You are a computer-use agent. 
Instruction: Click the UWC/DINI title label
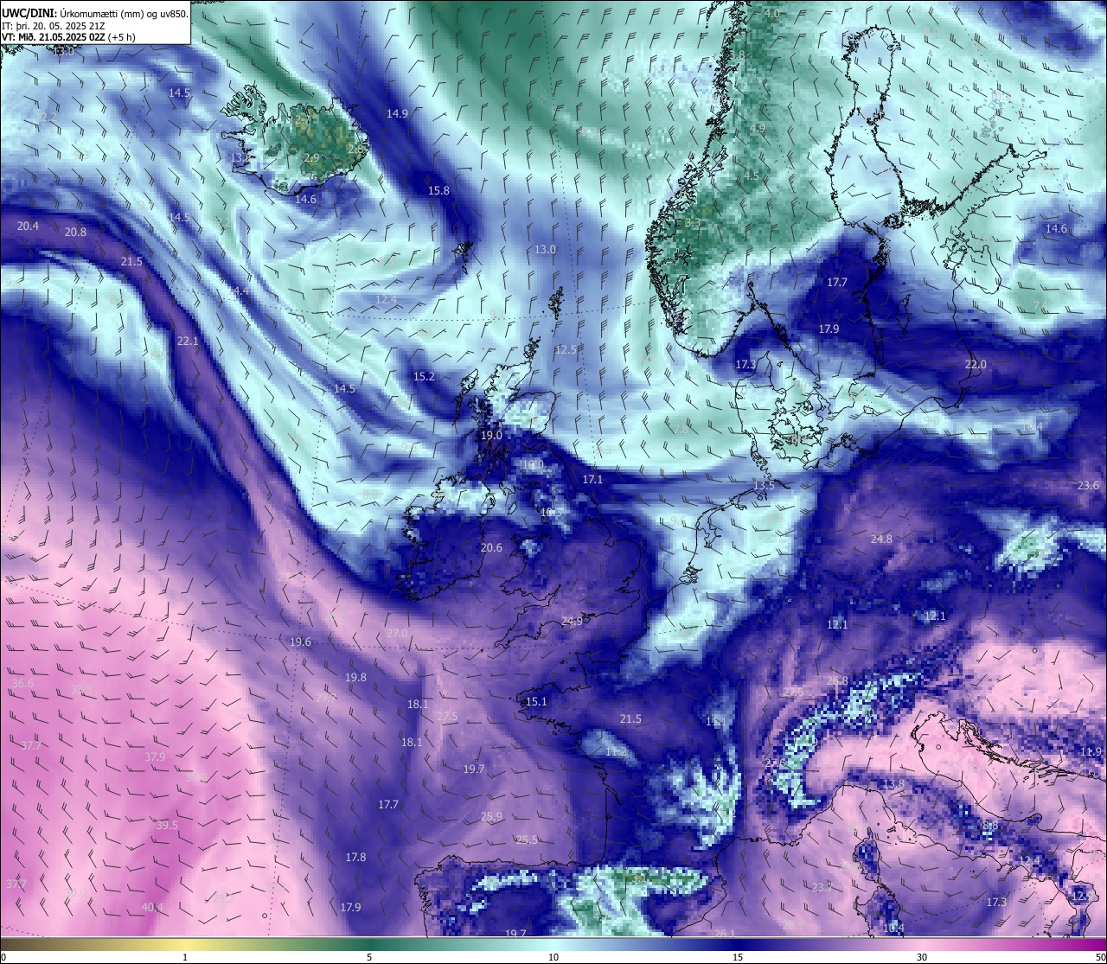tap(29, 13)
